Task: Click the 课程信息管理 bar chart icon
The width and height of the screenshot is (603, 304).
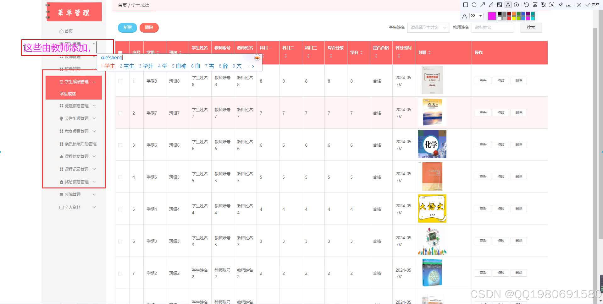Action: [x=61, y=156]
